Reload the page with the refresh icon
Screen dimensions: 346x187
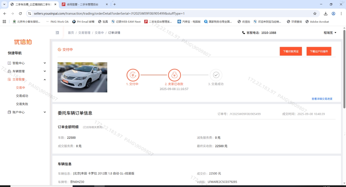(x=20, y=13)
